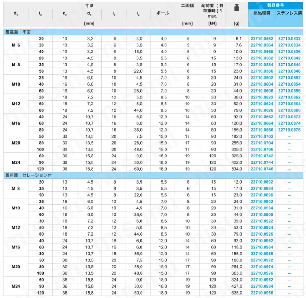306x298 pixels.
Task: Open stainless part number 22710.0832
Action: point(289,39)
